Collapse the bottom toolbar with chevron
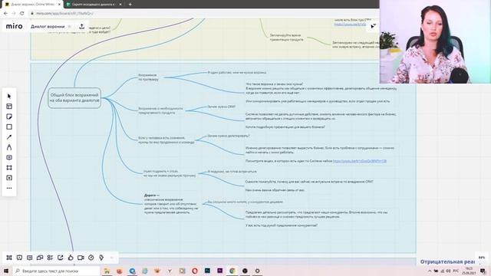This screenshot has height=276, width=491. (x=112, y=258)
